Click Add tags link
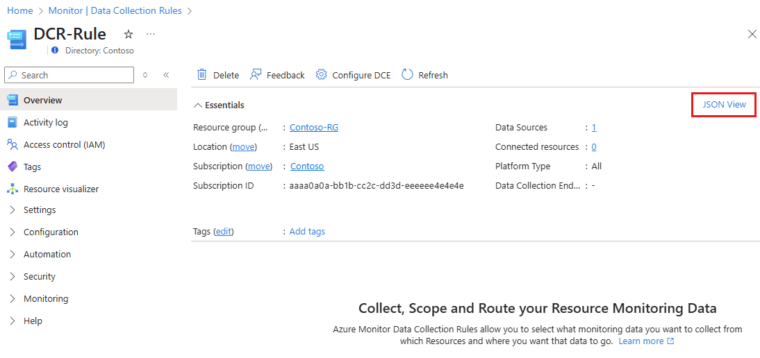The height and width of the screenshot is (358, 760). 307,231
